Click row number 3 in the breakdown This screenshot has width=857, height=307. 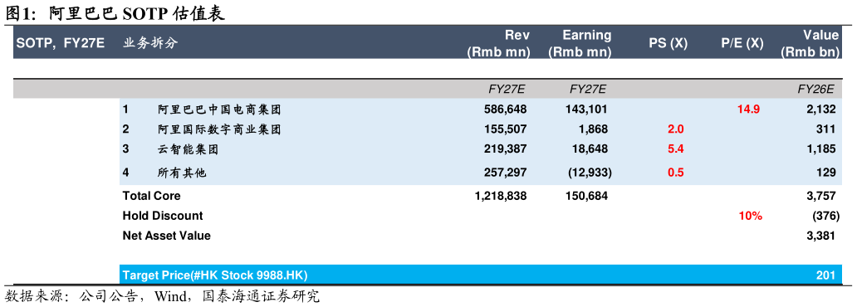125,149
